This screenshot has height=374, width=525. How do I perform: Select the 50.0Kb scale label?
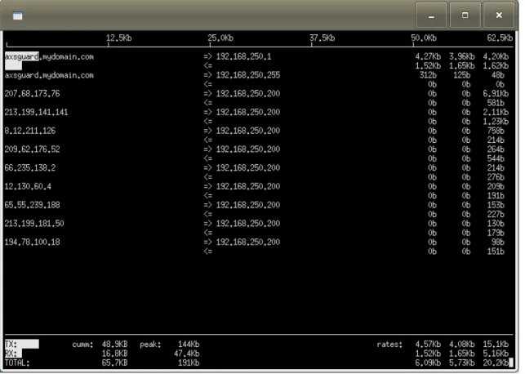[424, 38]
